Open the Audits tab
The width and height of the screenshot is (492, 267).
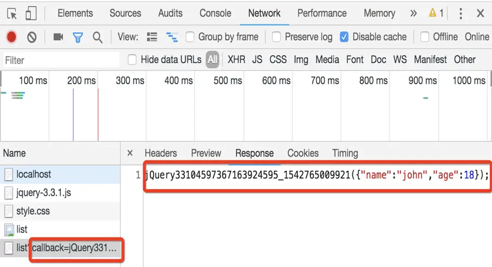point(170,13)
